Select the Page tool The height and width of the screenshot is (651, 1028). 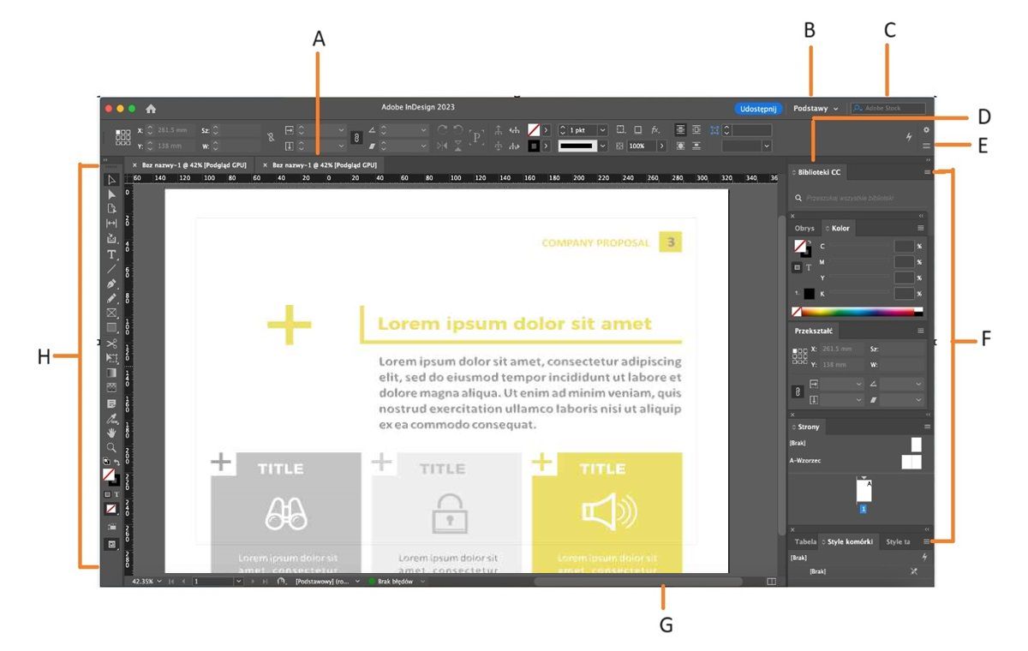pyautogui.click(x=112, y=209)
